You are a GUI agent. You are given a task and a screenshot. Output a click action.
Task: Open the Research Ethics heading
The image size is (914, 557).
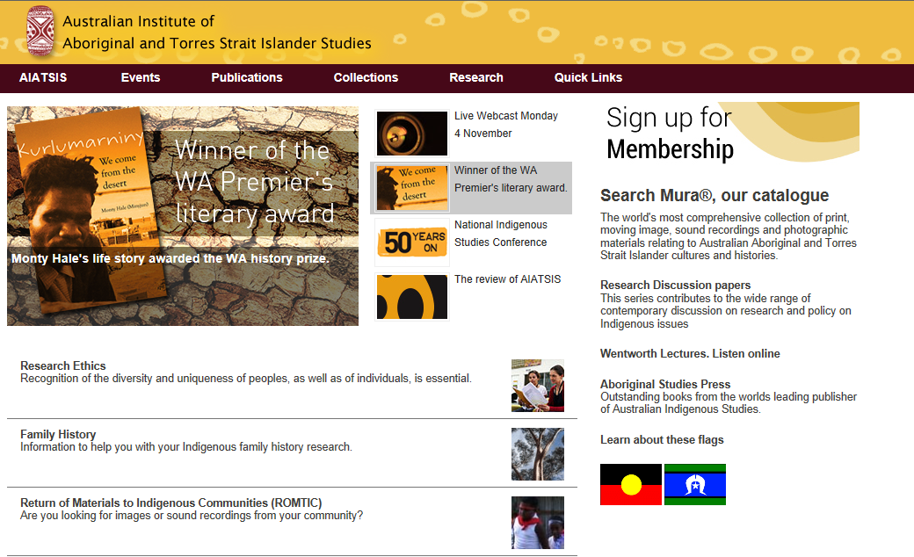[x=63, y=365]
